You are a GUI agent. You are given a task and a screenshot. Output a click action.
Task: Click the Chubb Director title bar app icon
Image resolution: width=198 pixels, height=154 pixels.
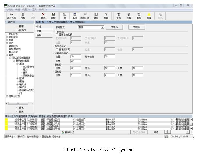[x=6, y=6]
